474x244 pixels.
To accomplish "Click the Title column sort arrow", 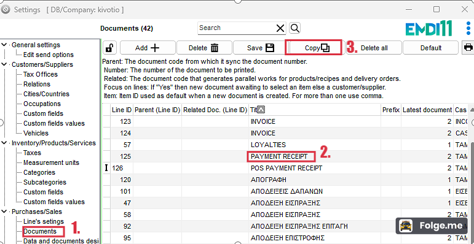I will pyautogui.click(x=261, y=110).
